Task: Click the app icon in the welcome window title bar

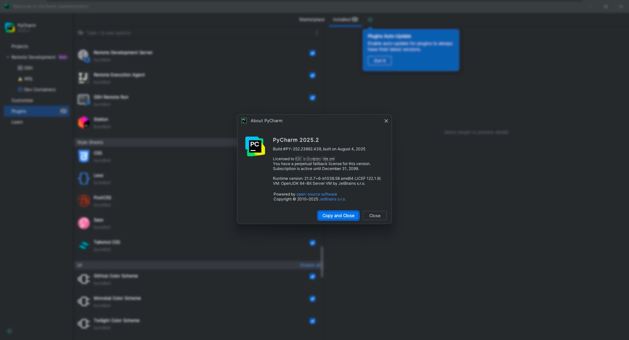Action: click(7, 6)
